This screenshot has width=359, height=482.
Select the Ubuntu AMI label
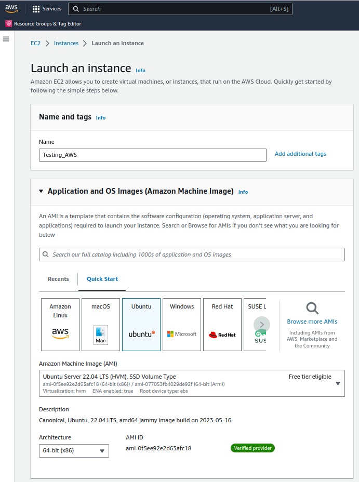point(141,306)
